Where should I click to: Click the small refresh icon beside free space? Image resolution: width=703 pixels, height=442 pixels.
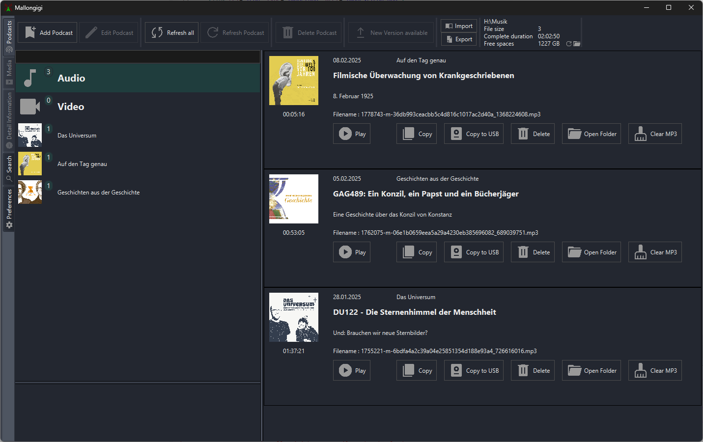click(569, 44)
